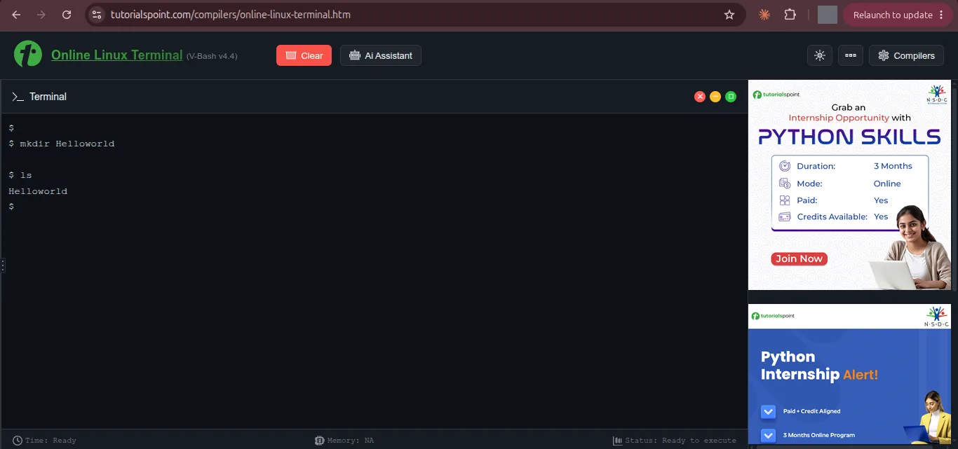Click the status chart icon in status bar
Viewport: 958px width, 449px height.
(617, 441)
